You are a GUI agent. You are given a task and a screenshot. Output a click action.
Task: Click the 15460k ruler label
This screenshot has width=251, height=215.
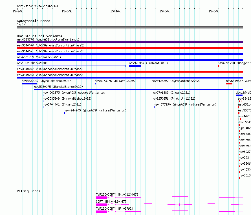[213, 11]
